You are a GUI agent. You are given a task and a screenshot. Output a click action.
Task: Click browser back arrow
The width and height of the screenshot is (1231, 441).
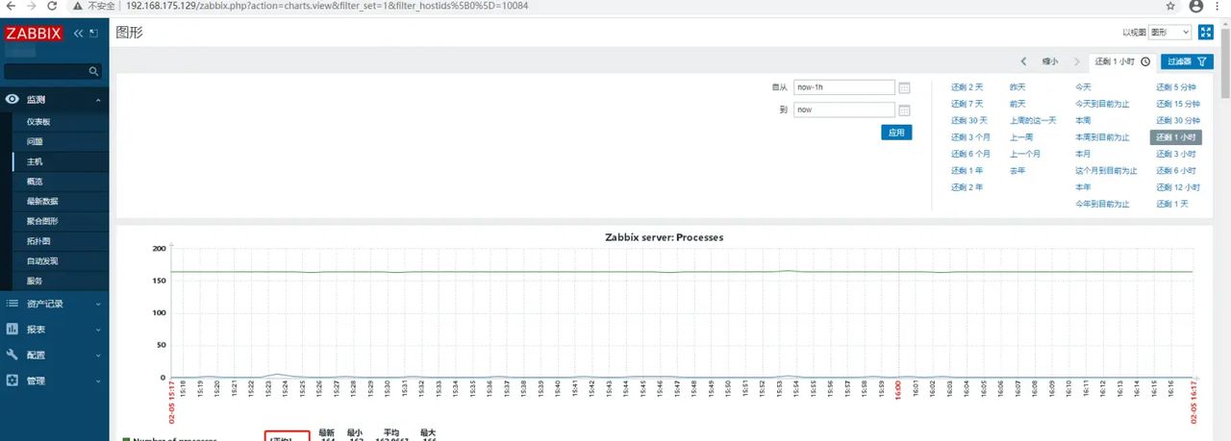click(13, 6)
